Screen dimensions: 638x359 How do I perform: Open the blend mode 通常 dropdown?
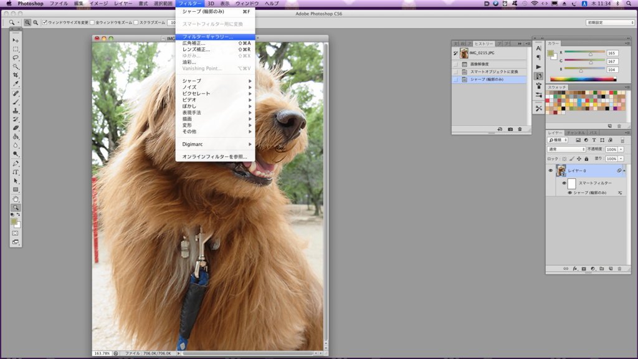pyautogui.click(x=566, y=150)
